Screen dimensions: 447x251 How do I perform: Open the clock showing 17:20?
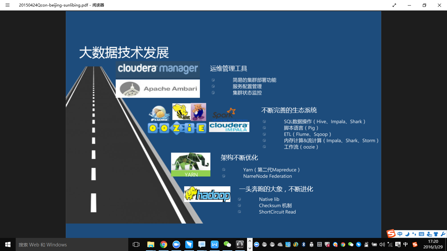coord(433,244)
